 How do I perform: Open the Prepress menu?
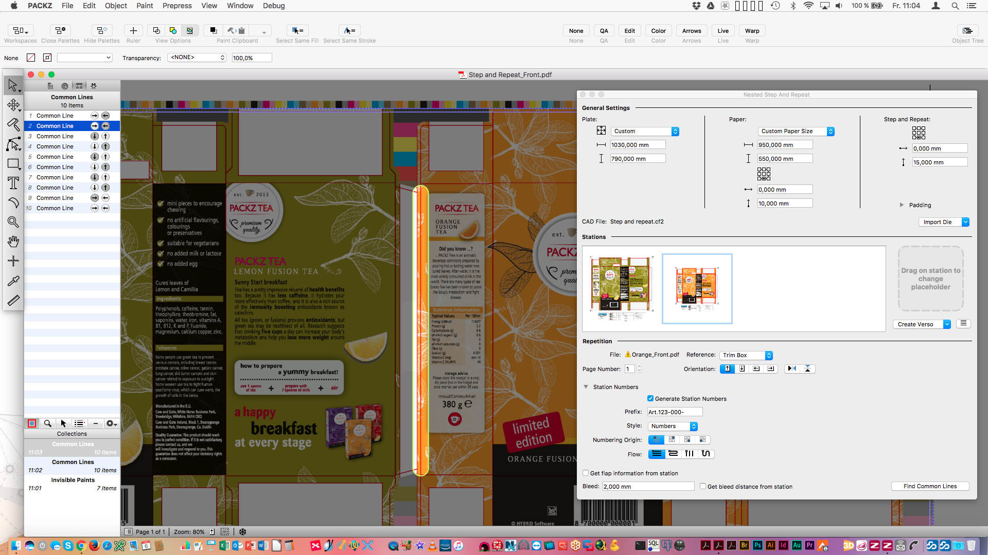tap(177, 6)
